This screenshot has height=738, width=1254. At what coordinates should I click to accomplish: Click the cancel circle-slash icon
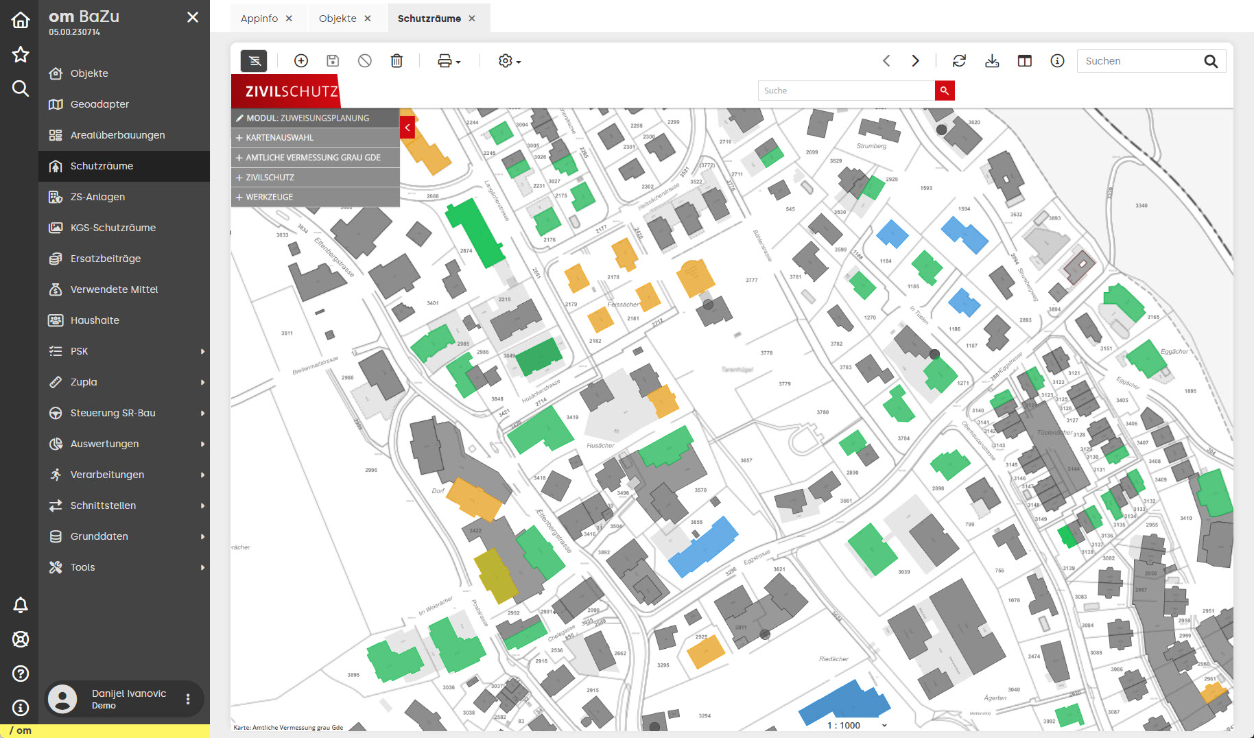click(x=365, y=61)
